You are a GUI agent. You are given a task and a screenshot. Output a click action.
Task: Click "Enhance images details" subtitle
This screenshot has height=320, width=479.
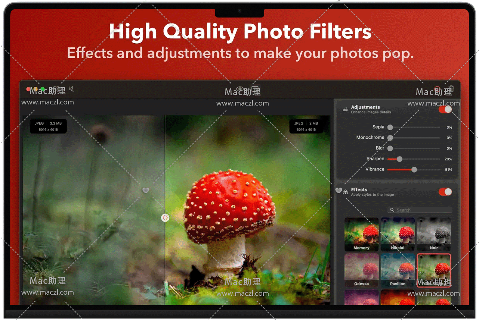[x=371, y=112]
